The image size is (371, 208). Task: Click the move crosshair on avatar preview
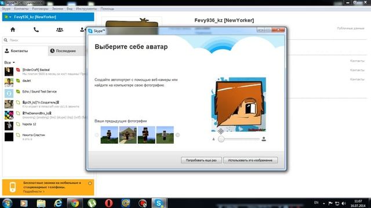pyautogui.click(x=221, y=131)
